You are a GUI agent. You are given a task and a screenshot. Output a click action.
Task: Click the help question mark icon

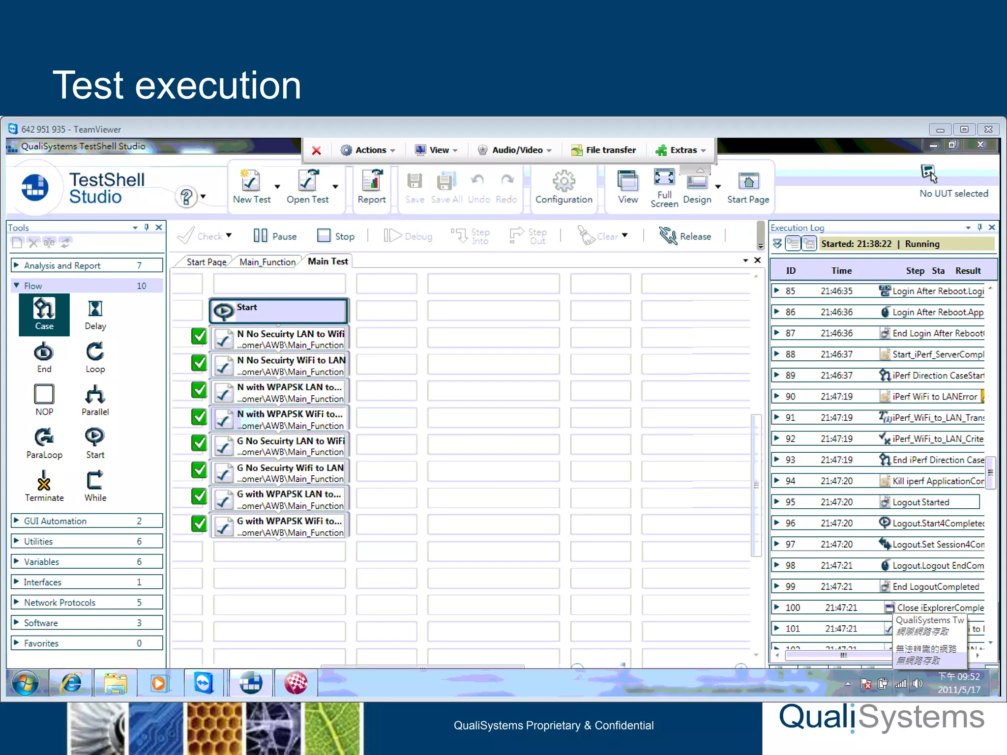coord(186,197)
